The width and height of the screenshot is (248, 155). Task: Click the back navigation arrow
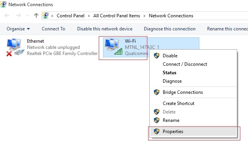pyautogui.click(x=7, y=15)
